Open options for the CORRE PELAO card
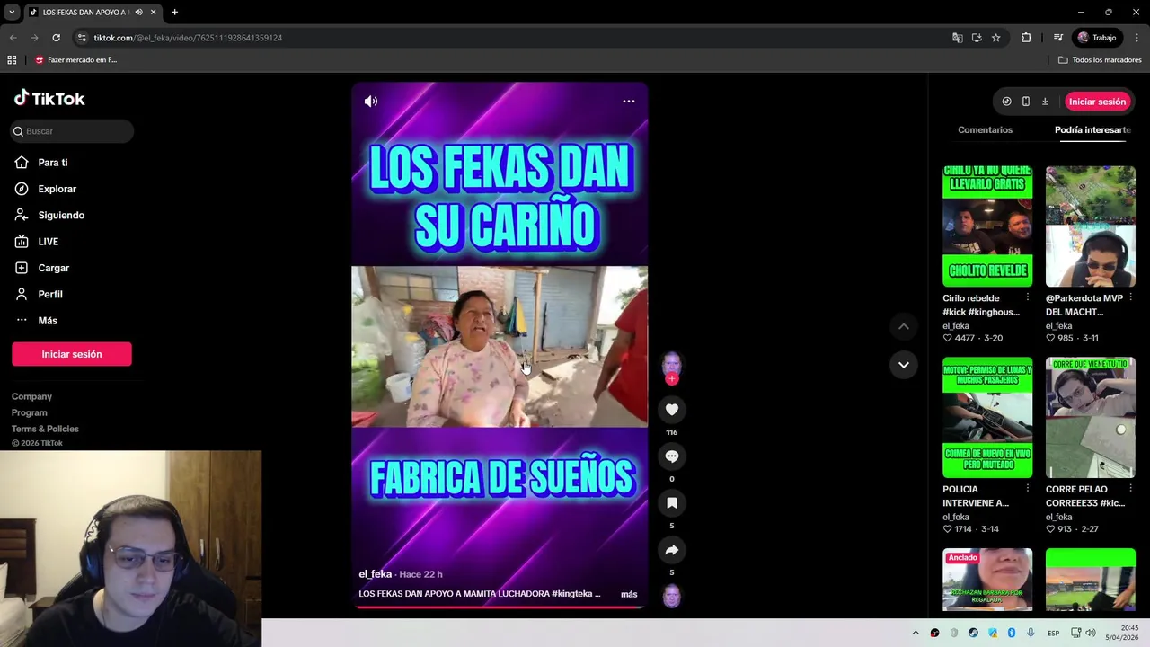 [1130, 488]
